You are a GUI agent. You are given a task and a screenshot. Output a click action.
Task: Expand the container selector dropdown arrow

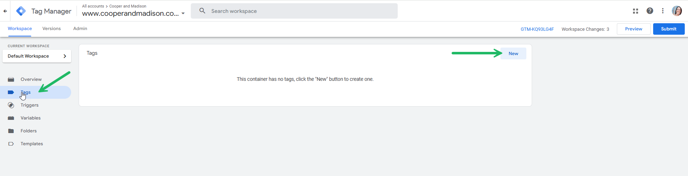pos(183,14)
